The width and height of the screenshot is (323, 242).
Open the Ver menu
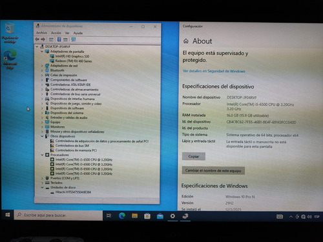point(67,33)
